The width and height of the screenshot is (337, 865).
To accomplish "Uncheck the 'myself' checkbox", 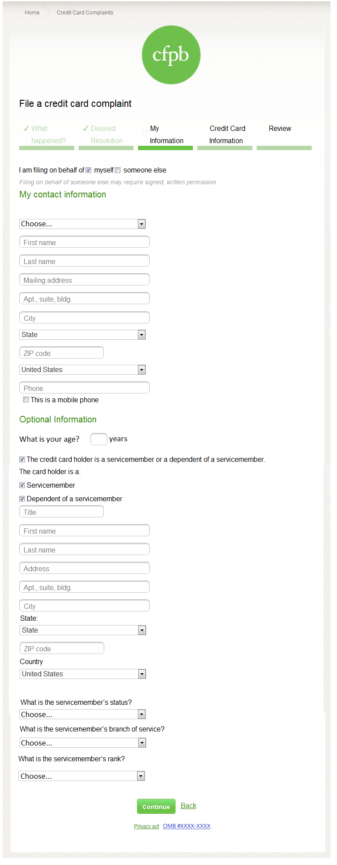I will pyautogui.click(x=89, y=170).
